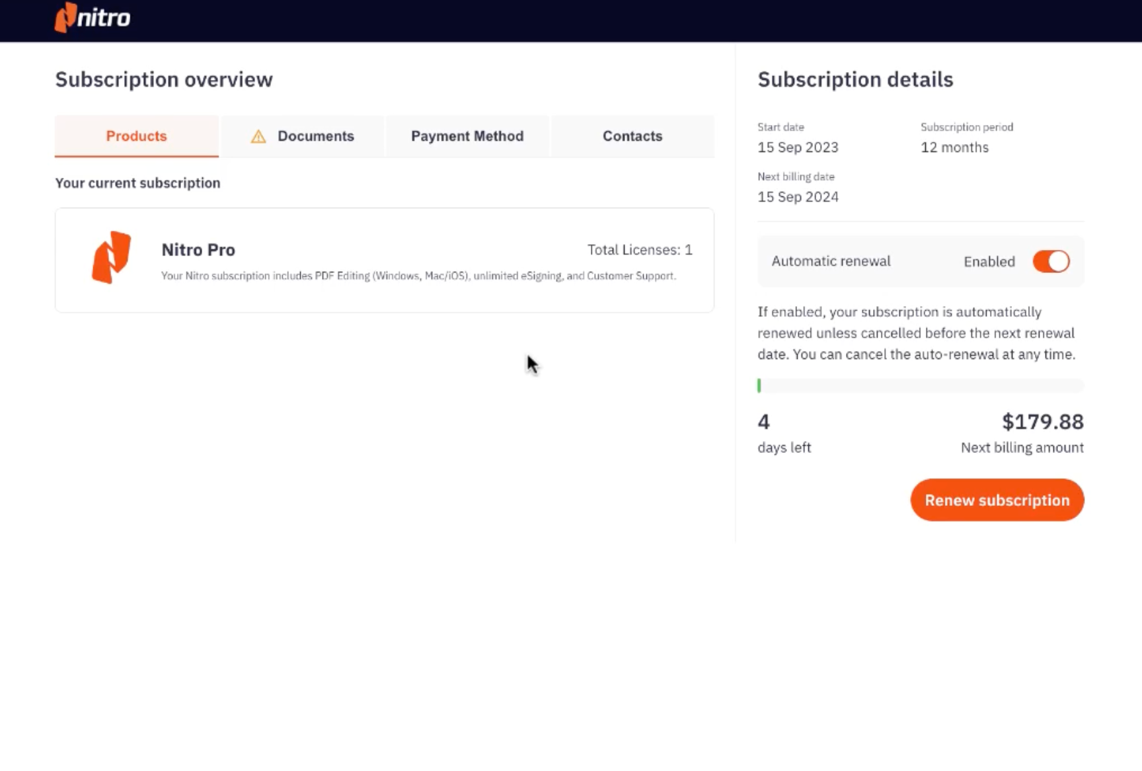Switch to the Products tab

tap(136, 136)
